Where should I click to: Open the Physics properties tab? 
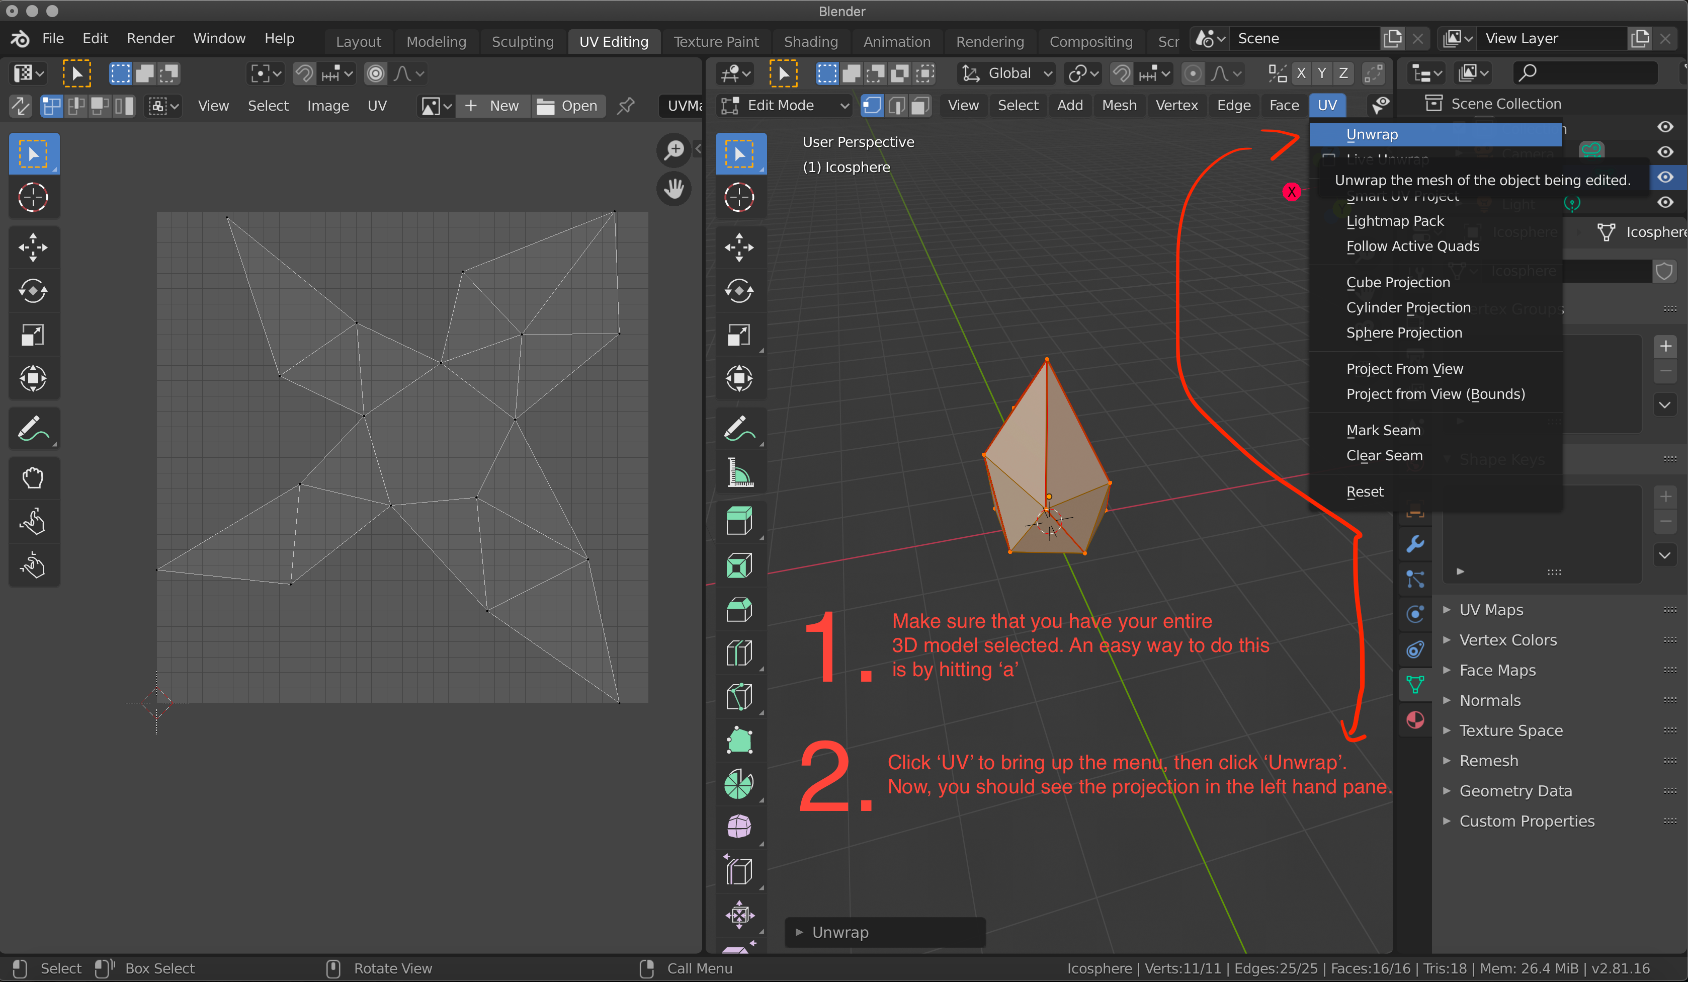click(1415, 614)
